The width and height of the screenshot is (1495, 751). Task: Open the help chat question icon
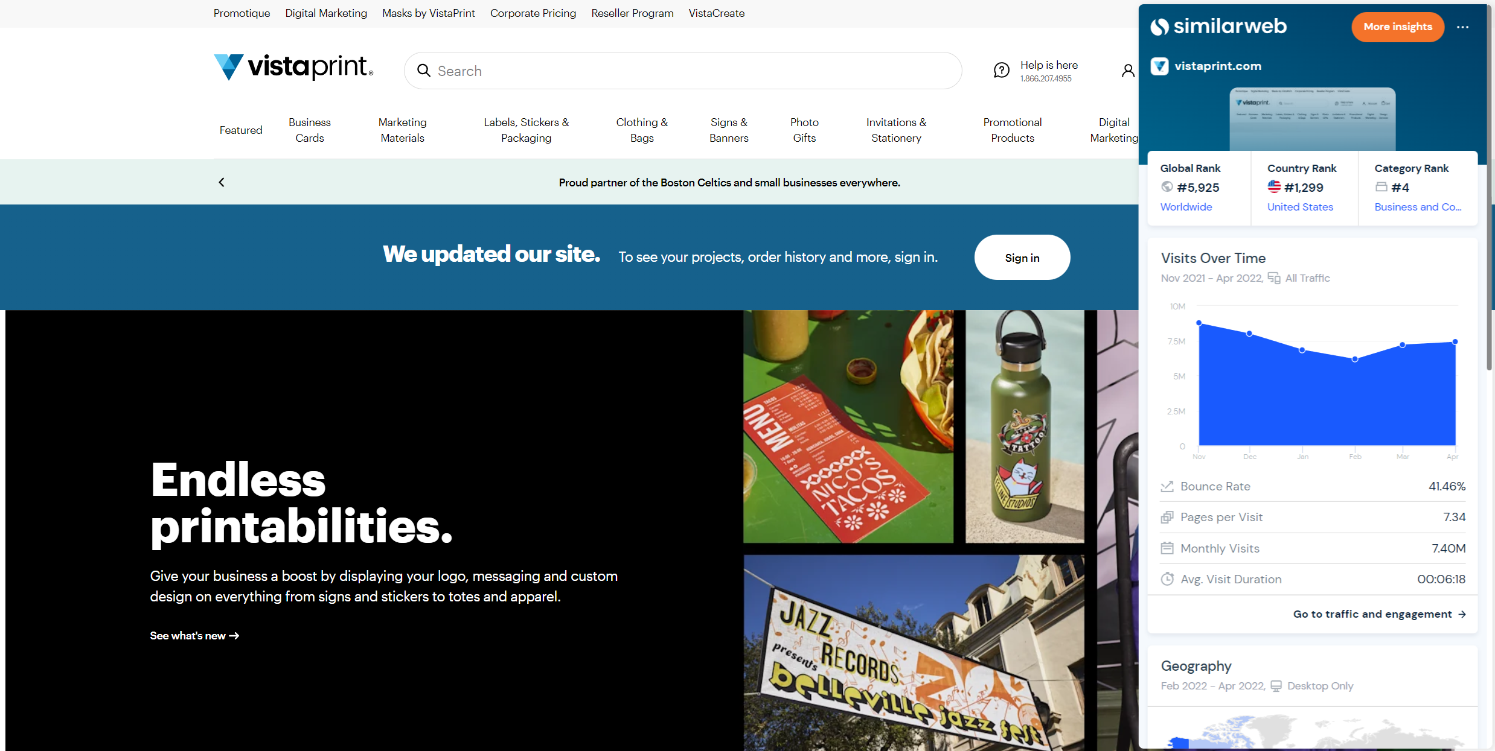[1001, 71]
